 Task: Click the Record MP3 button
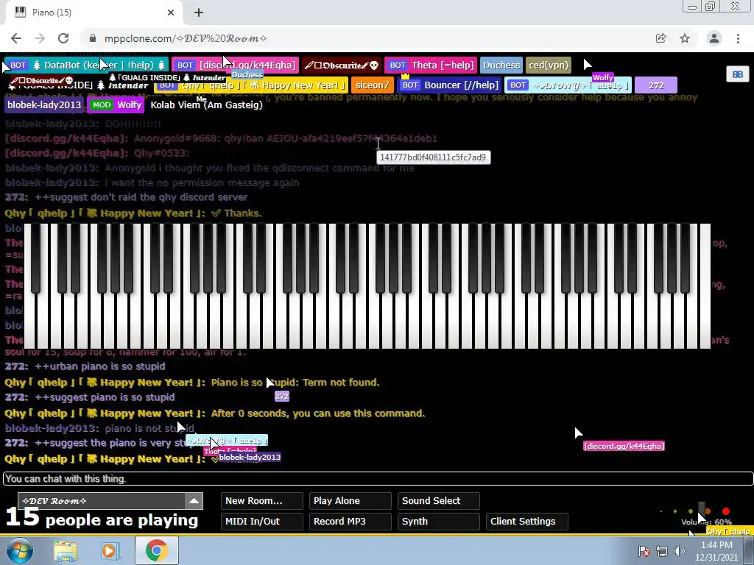pyautogui.click(x=350, y=522)
